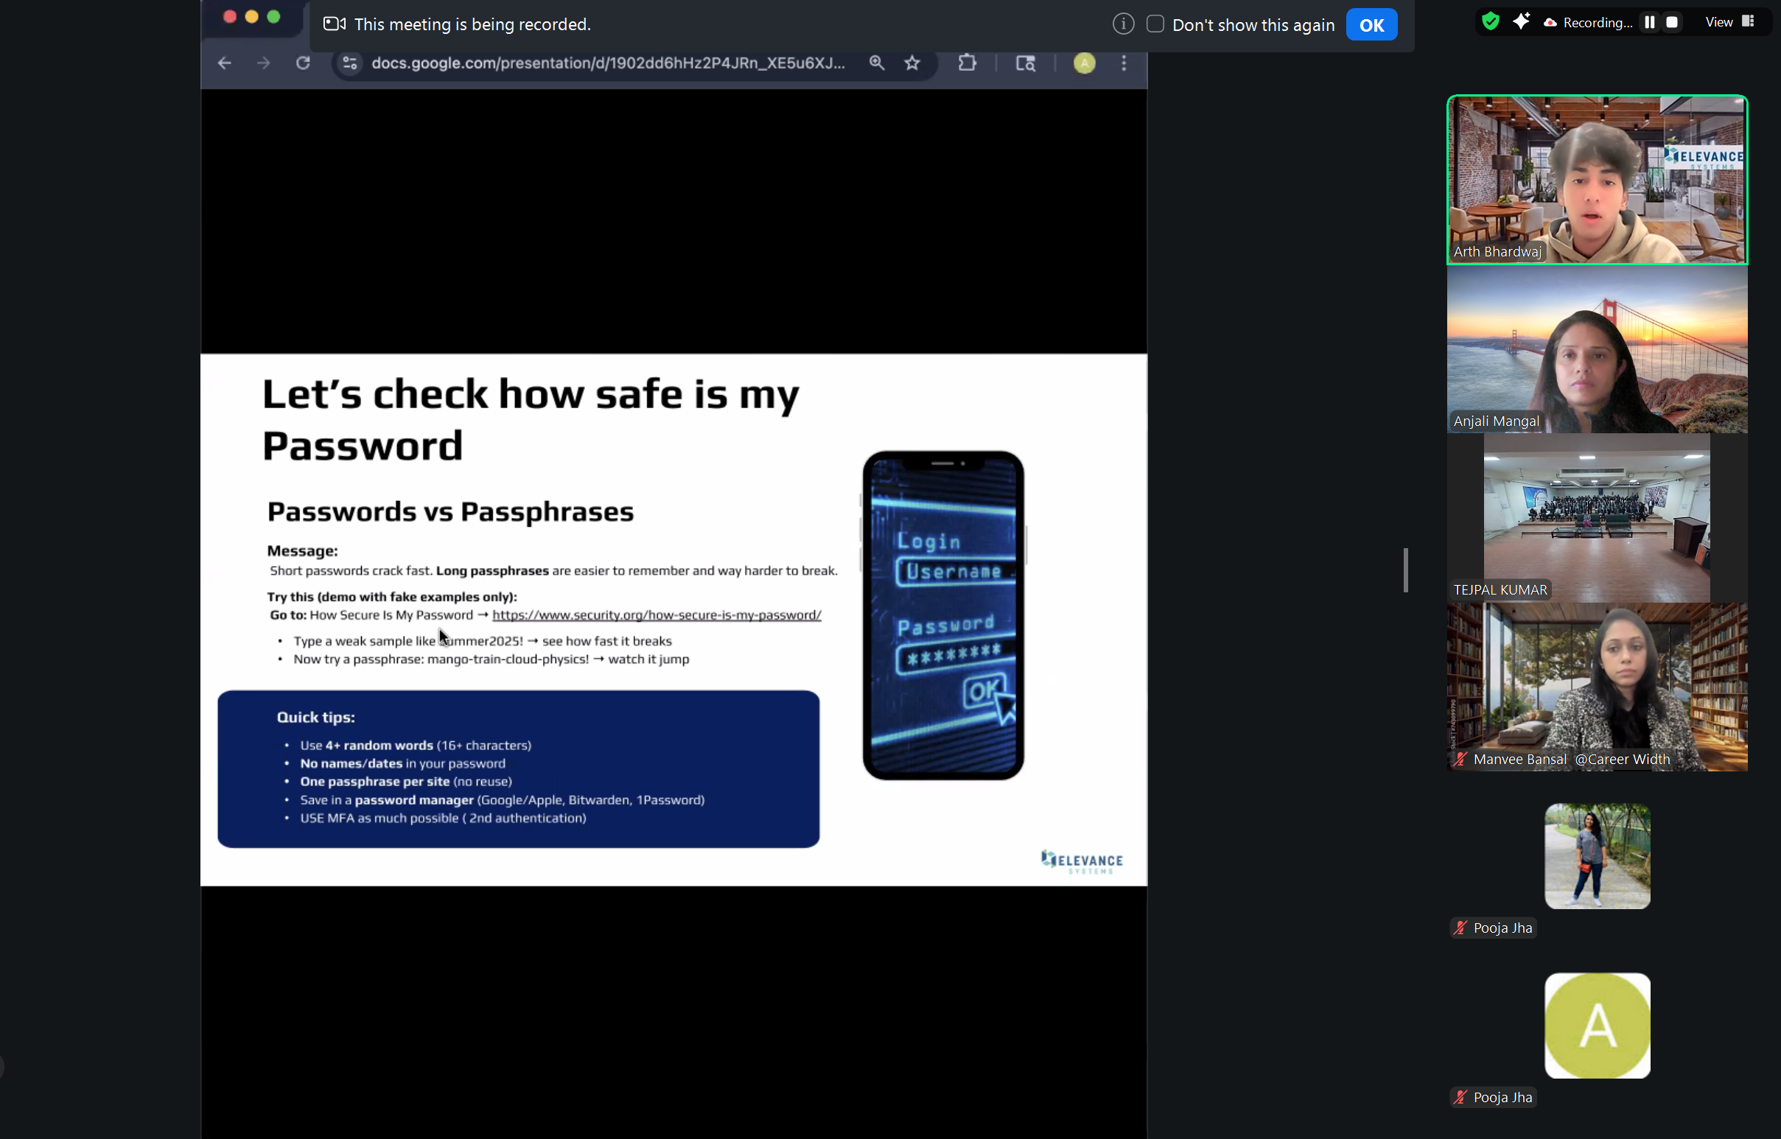This screenshot has width=1781, height=1139.
Task: Select Arth Bhardwaj's video tile
Action: pos(1597,180)
